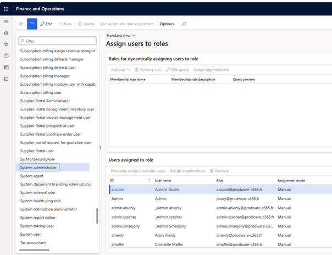Click Alias column header

coord(219,180)
